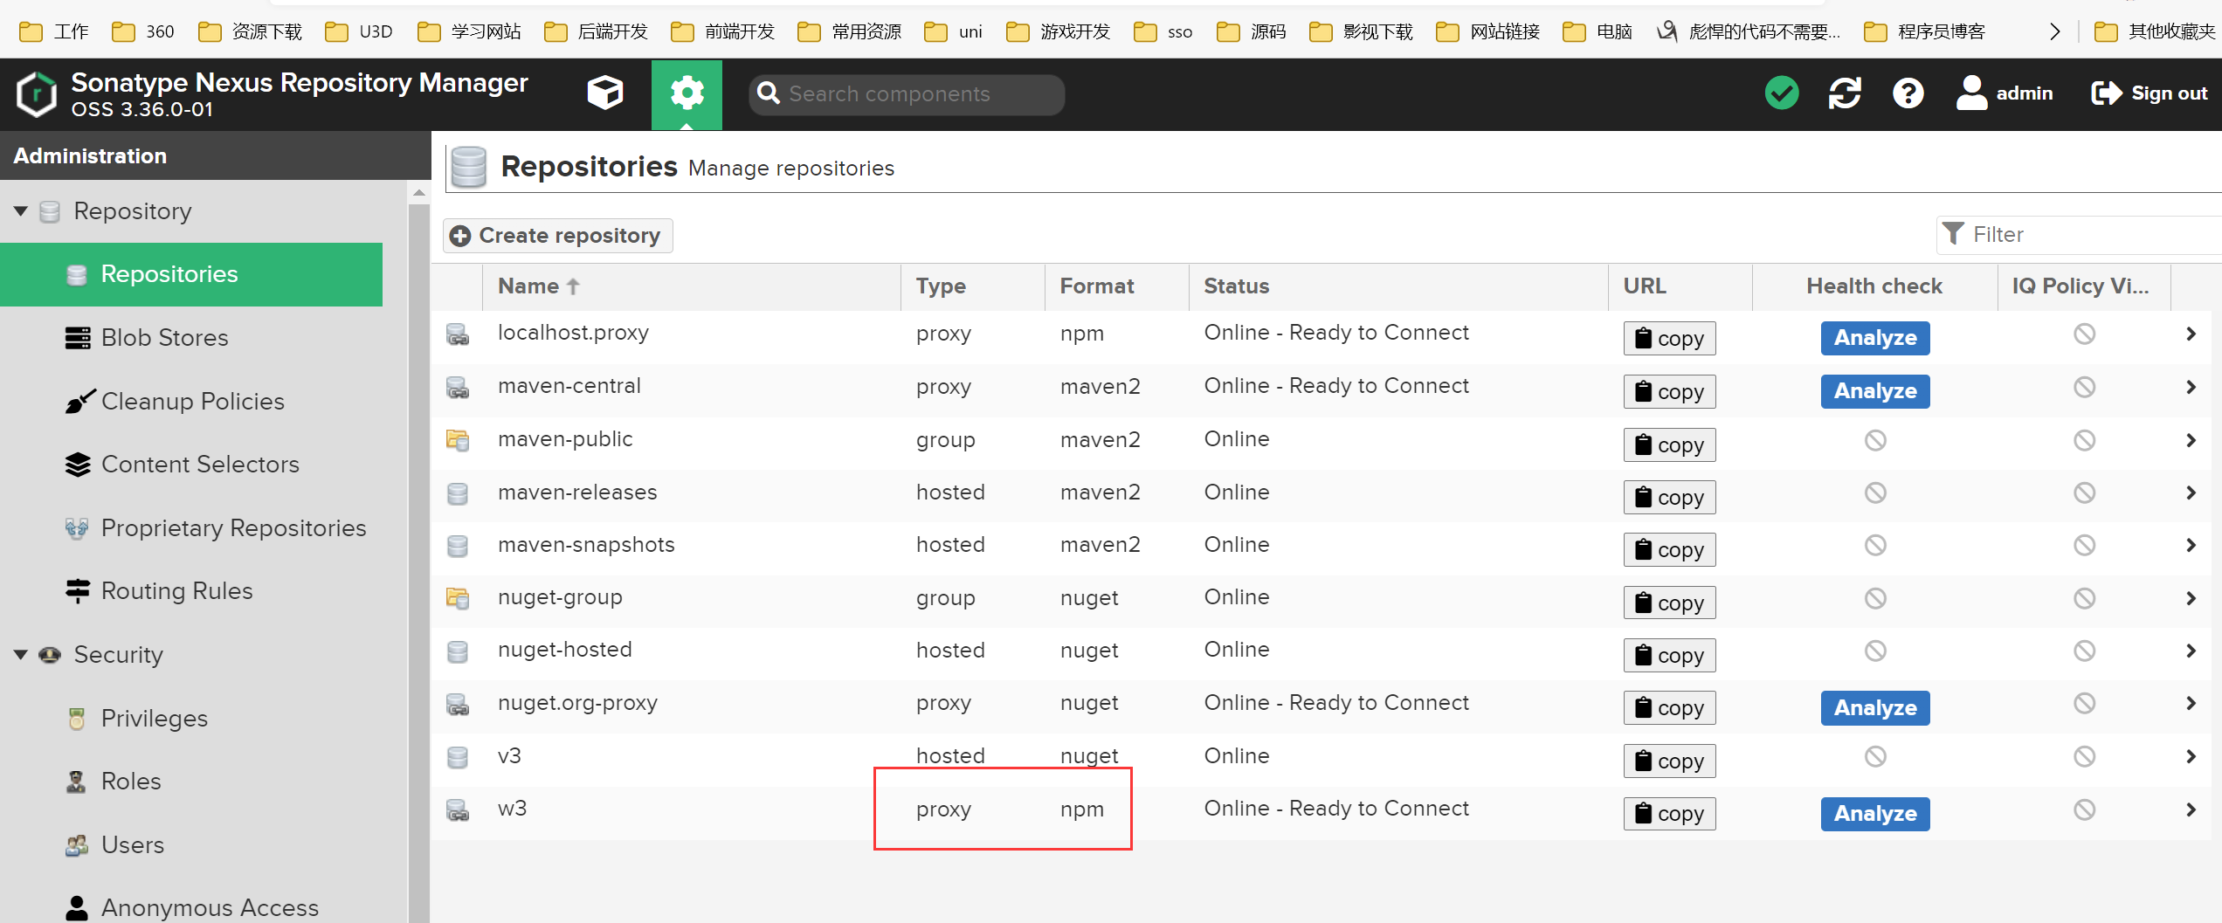Open the 程序员博客 bookmark folder
Image resolution: width=2222 pixels, height=923 pixels.
[x=1925, y=32]
